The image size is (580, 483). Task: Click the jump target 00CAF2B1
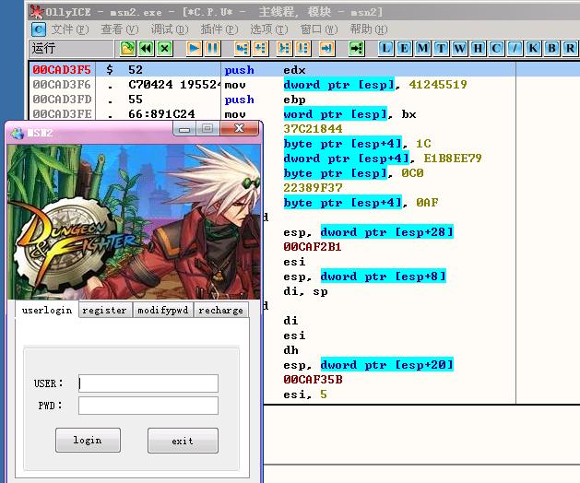[x=313, y=247]
